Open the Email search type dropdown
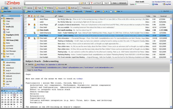 pos(84,3)
